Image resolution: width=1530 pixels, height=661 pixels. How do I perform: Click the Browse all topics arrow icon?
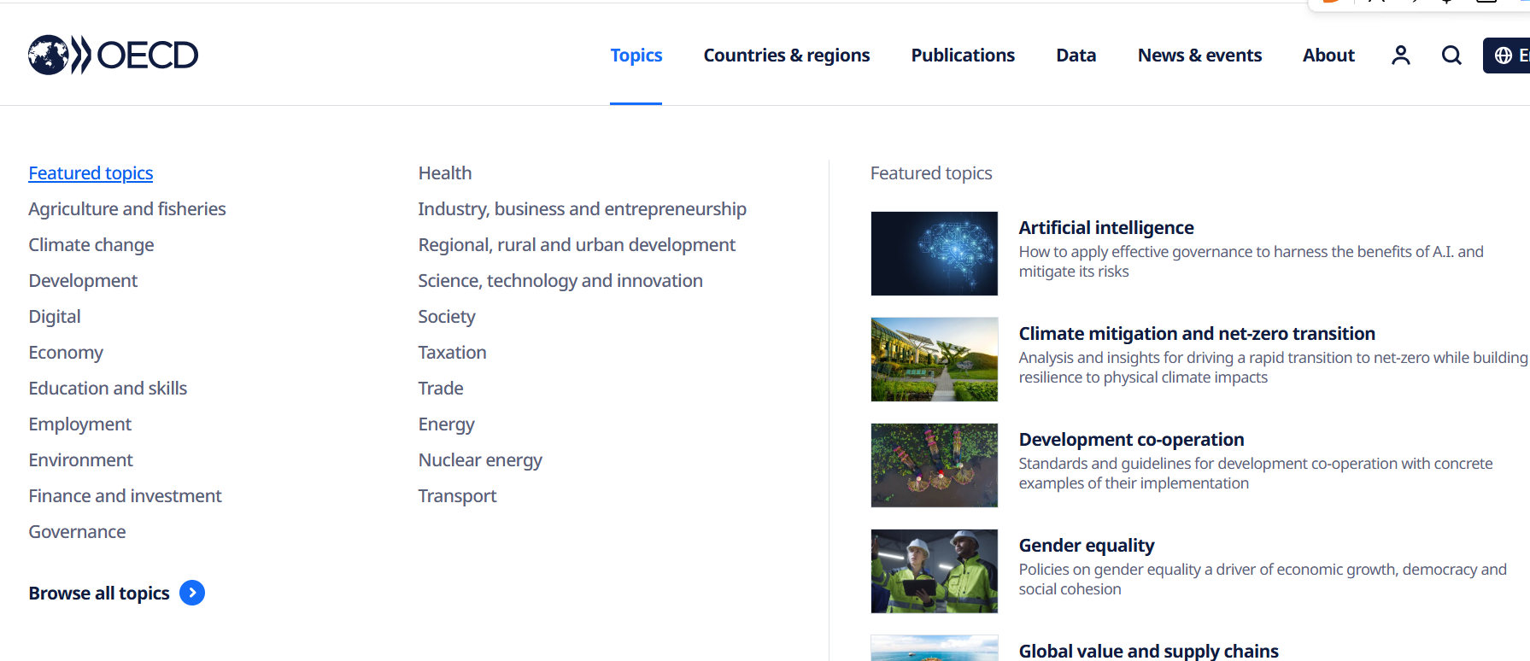(192, 593)
